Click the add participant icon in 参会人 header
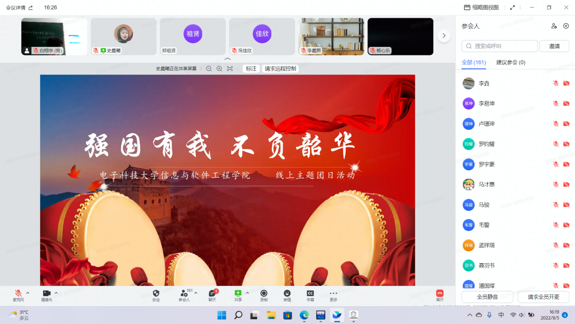This screenshot has width=575, height=324. [x=554, y=26]
